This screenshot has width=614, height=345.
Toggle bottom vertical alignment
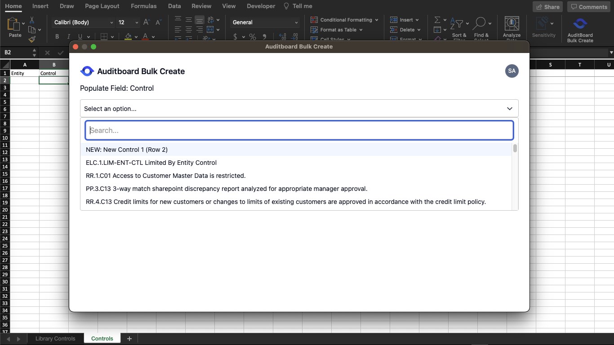200,20
